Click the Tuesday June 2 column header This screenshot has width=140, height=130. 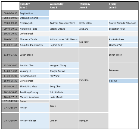tap(34, 6)
